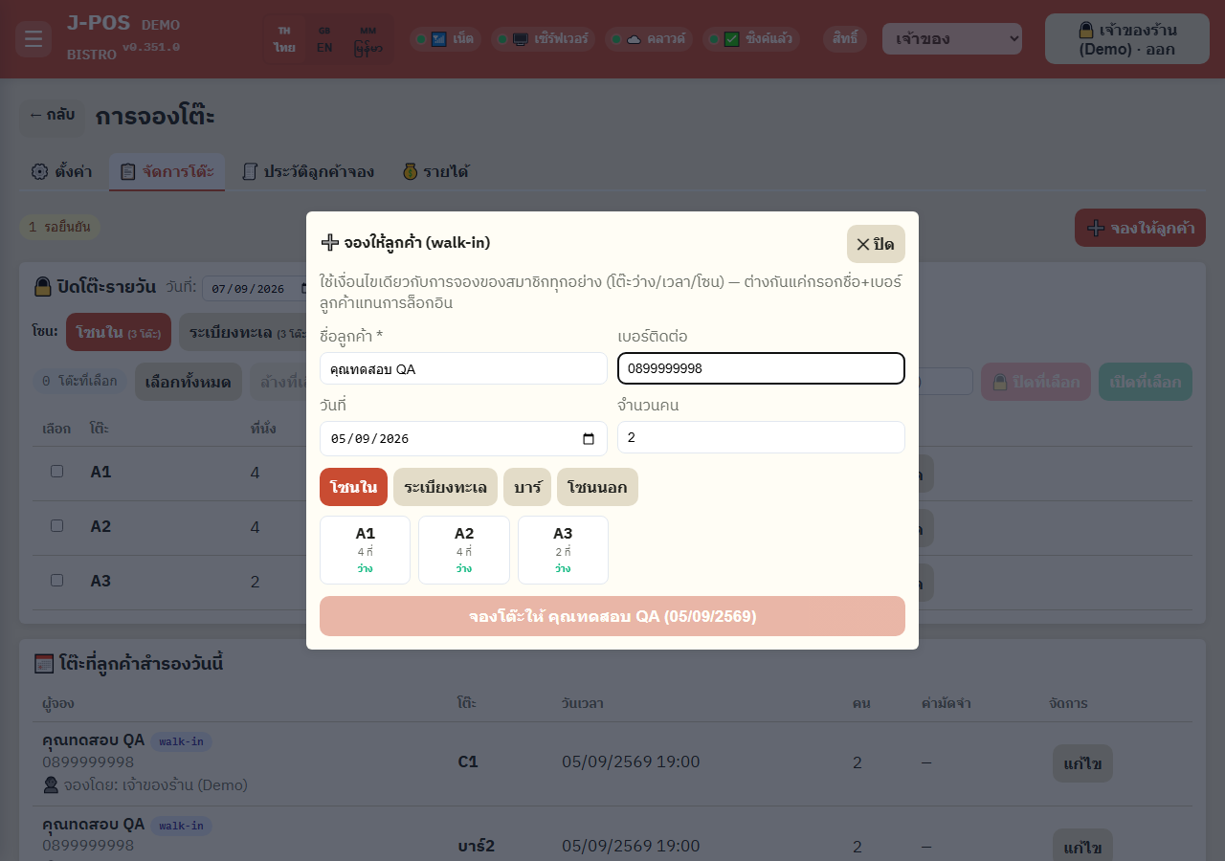Open the เจ้าของ role dropdown
The height and width of the screenshot is (861, 1225).
[952, 39]
